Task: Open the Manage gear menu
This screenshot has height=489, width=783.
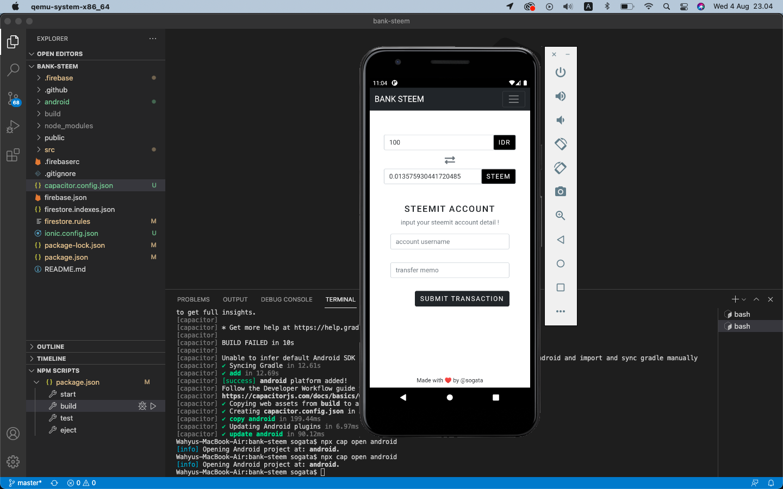Action: [13, 462]
